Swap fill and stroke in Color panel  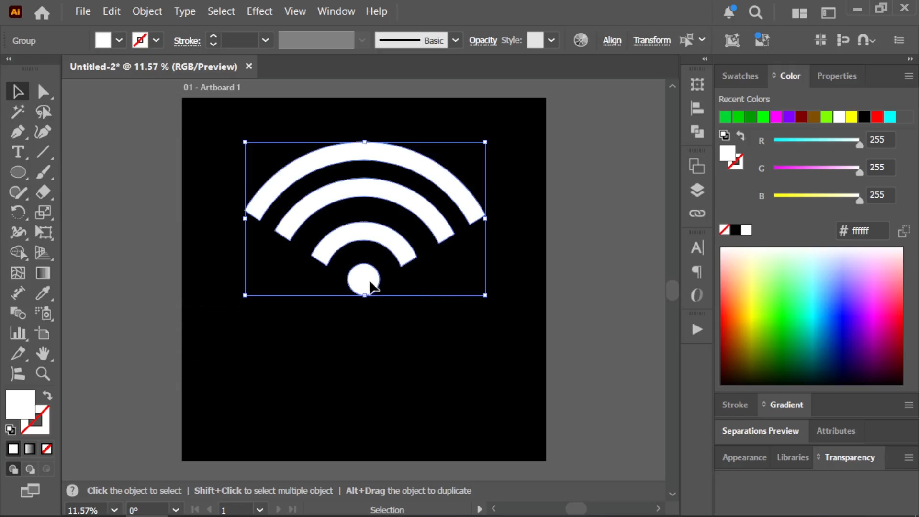[740, 135]
